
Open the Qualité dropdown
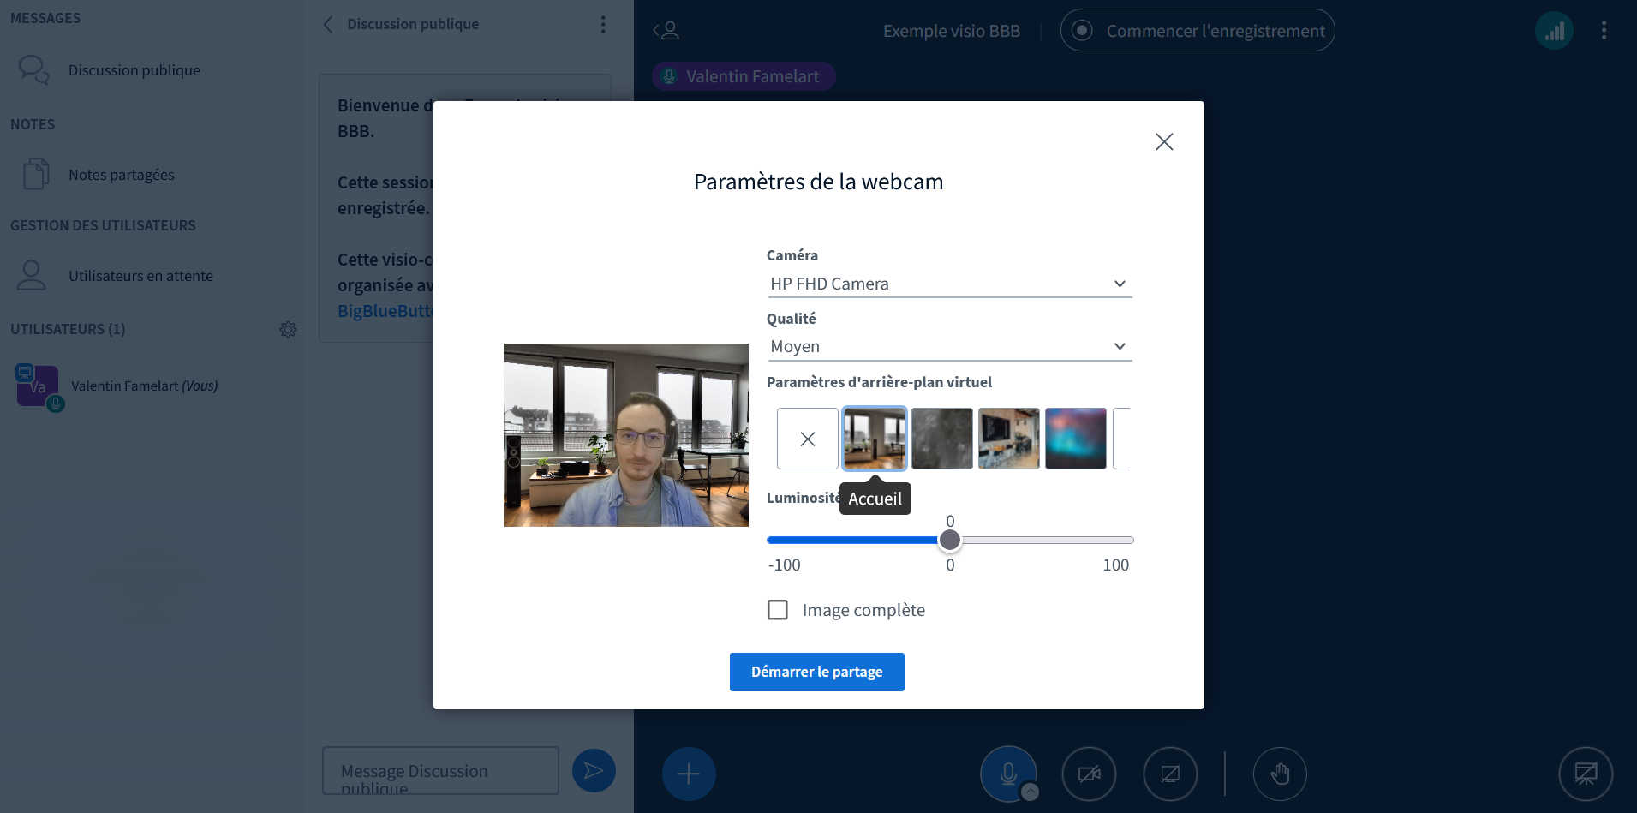click(949, 346)
